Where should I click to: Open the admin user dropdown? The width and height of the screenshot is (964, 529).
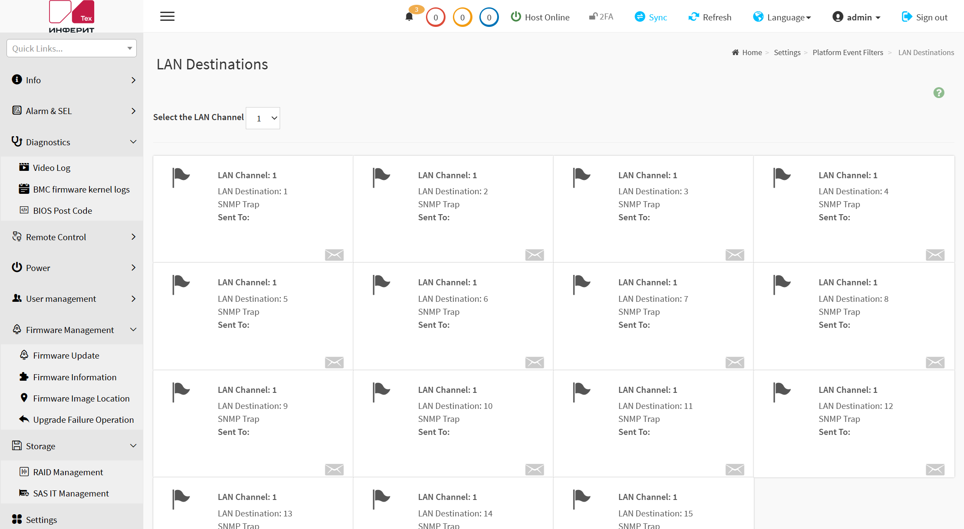pyautogui.click(x=856, y=17)
